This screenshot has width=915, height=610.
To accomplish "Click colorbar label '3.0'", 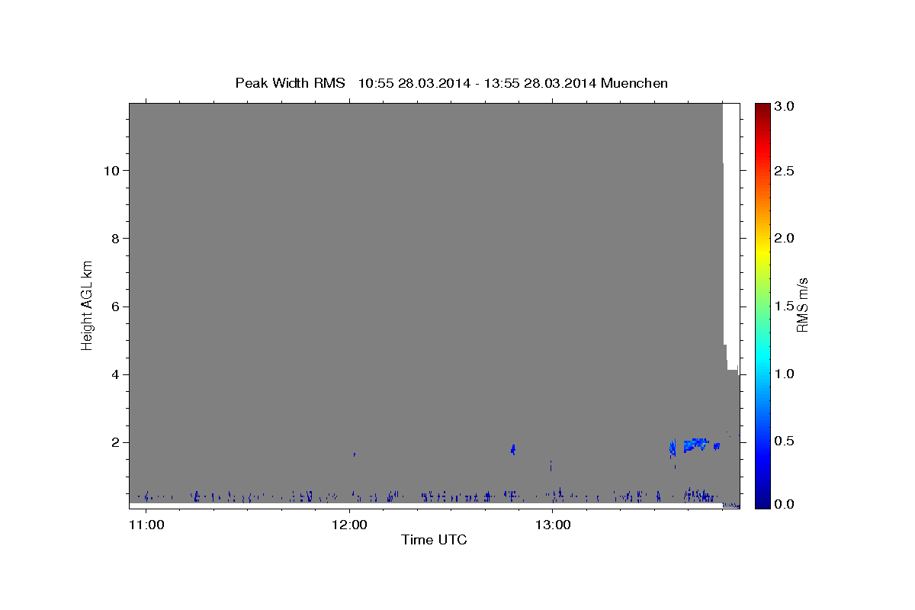I will pos(785,106).
